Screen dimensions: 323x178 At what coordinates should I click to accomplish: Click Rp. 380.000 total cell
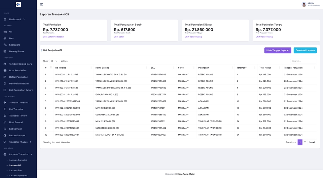(265, 108)
